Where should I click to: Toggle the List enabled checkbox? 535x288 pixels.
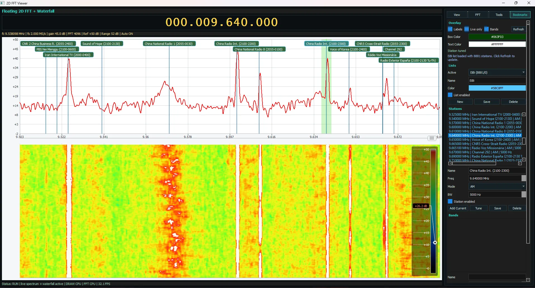[450, 95]
